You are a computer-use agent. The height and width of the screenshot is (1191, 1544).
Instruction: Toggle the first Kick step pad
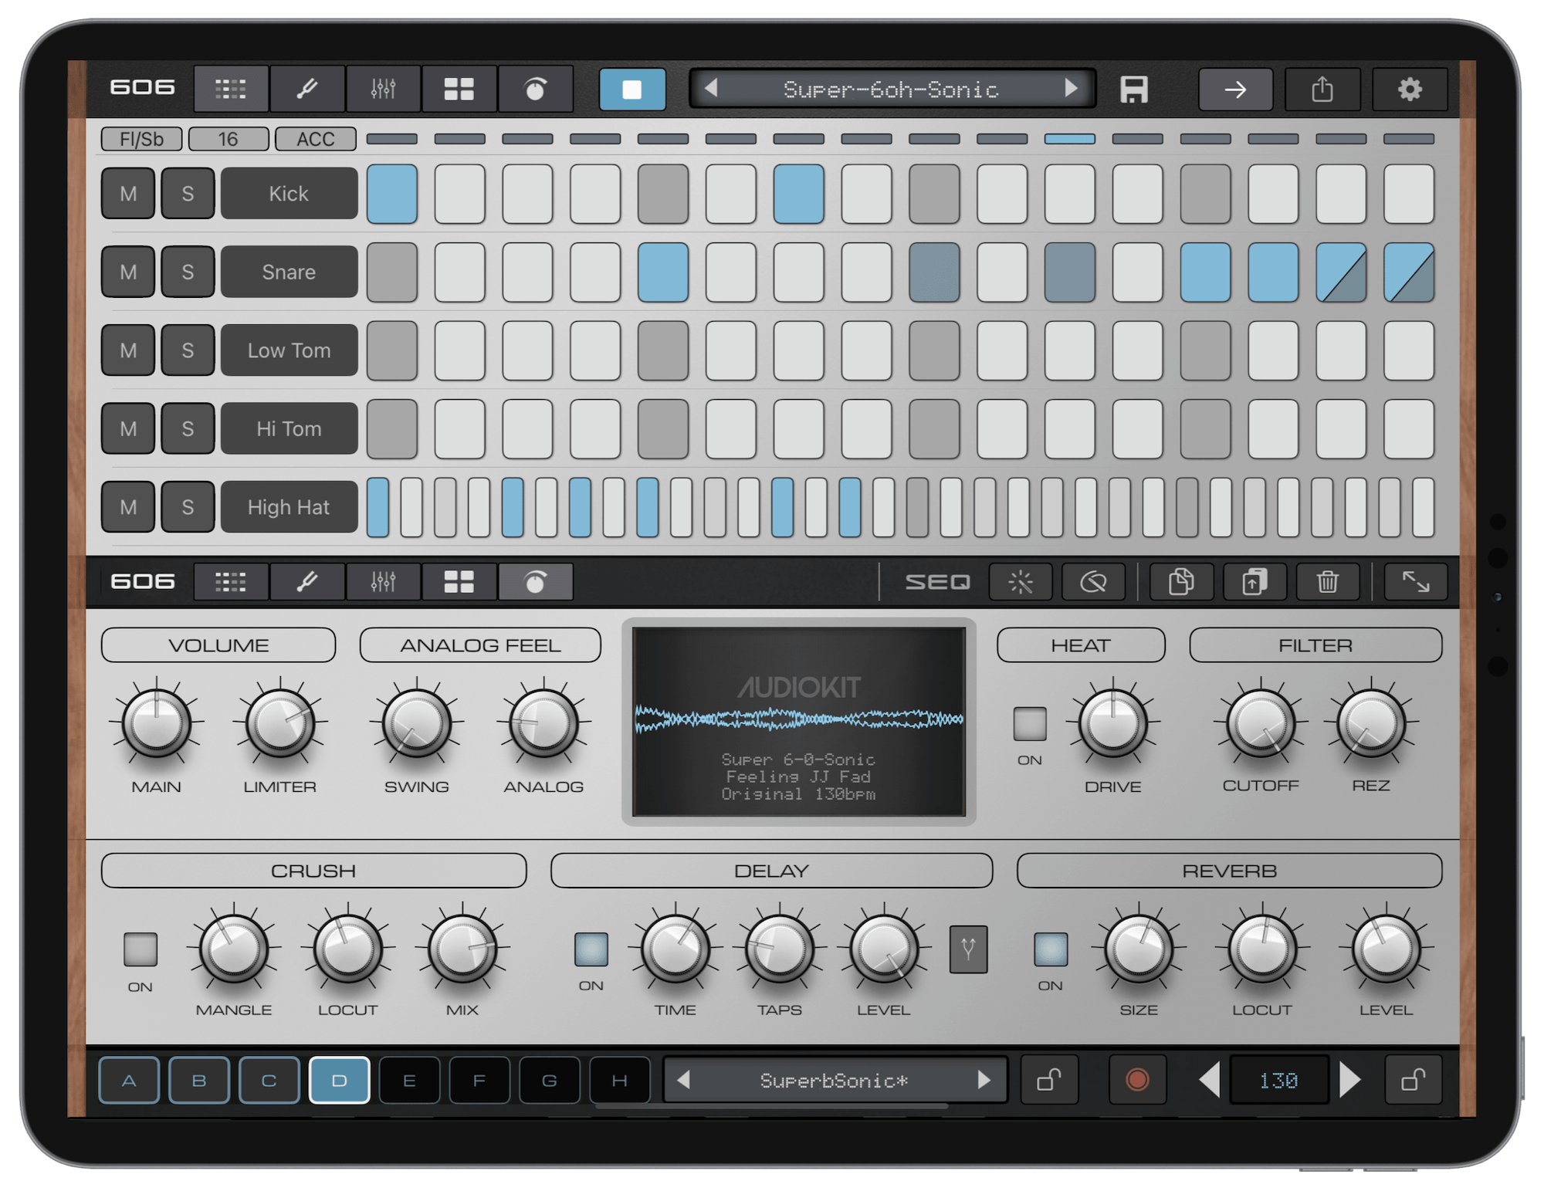click(392, 194)
